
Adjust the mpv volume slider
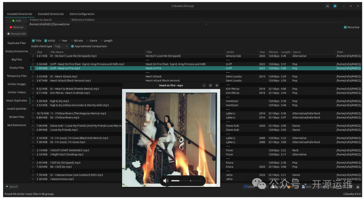186,181
